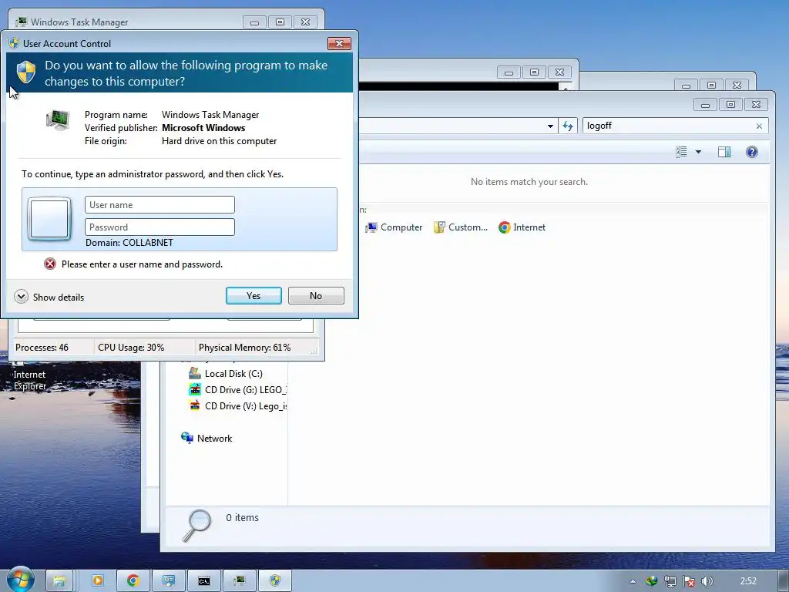
Task: Open the Windows Start menu
Action: tap(19, 580)
